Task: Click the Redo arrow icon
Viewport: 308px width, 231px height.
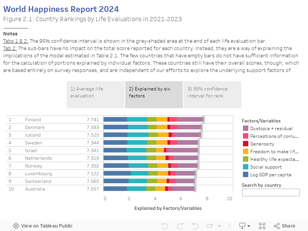Action: click(180, 226)
